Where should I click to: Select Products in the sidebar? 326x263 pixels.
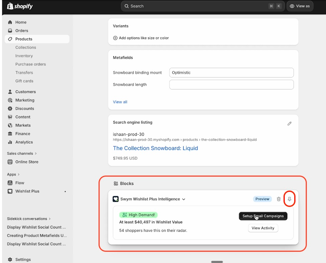[37, 39]
